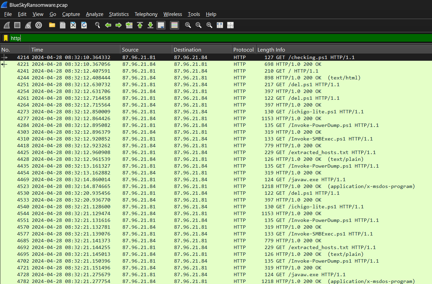Screen dimensions: 432x284
Task: Select packet 4685 with length 779
Action: coord(216,241)
